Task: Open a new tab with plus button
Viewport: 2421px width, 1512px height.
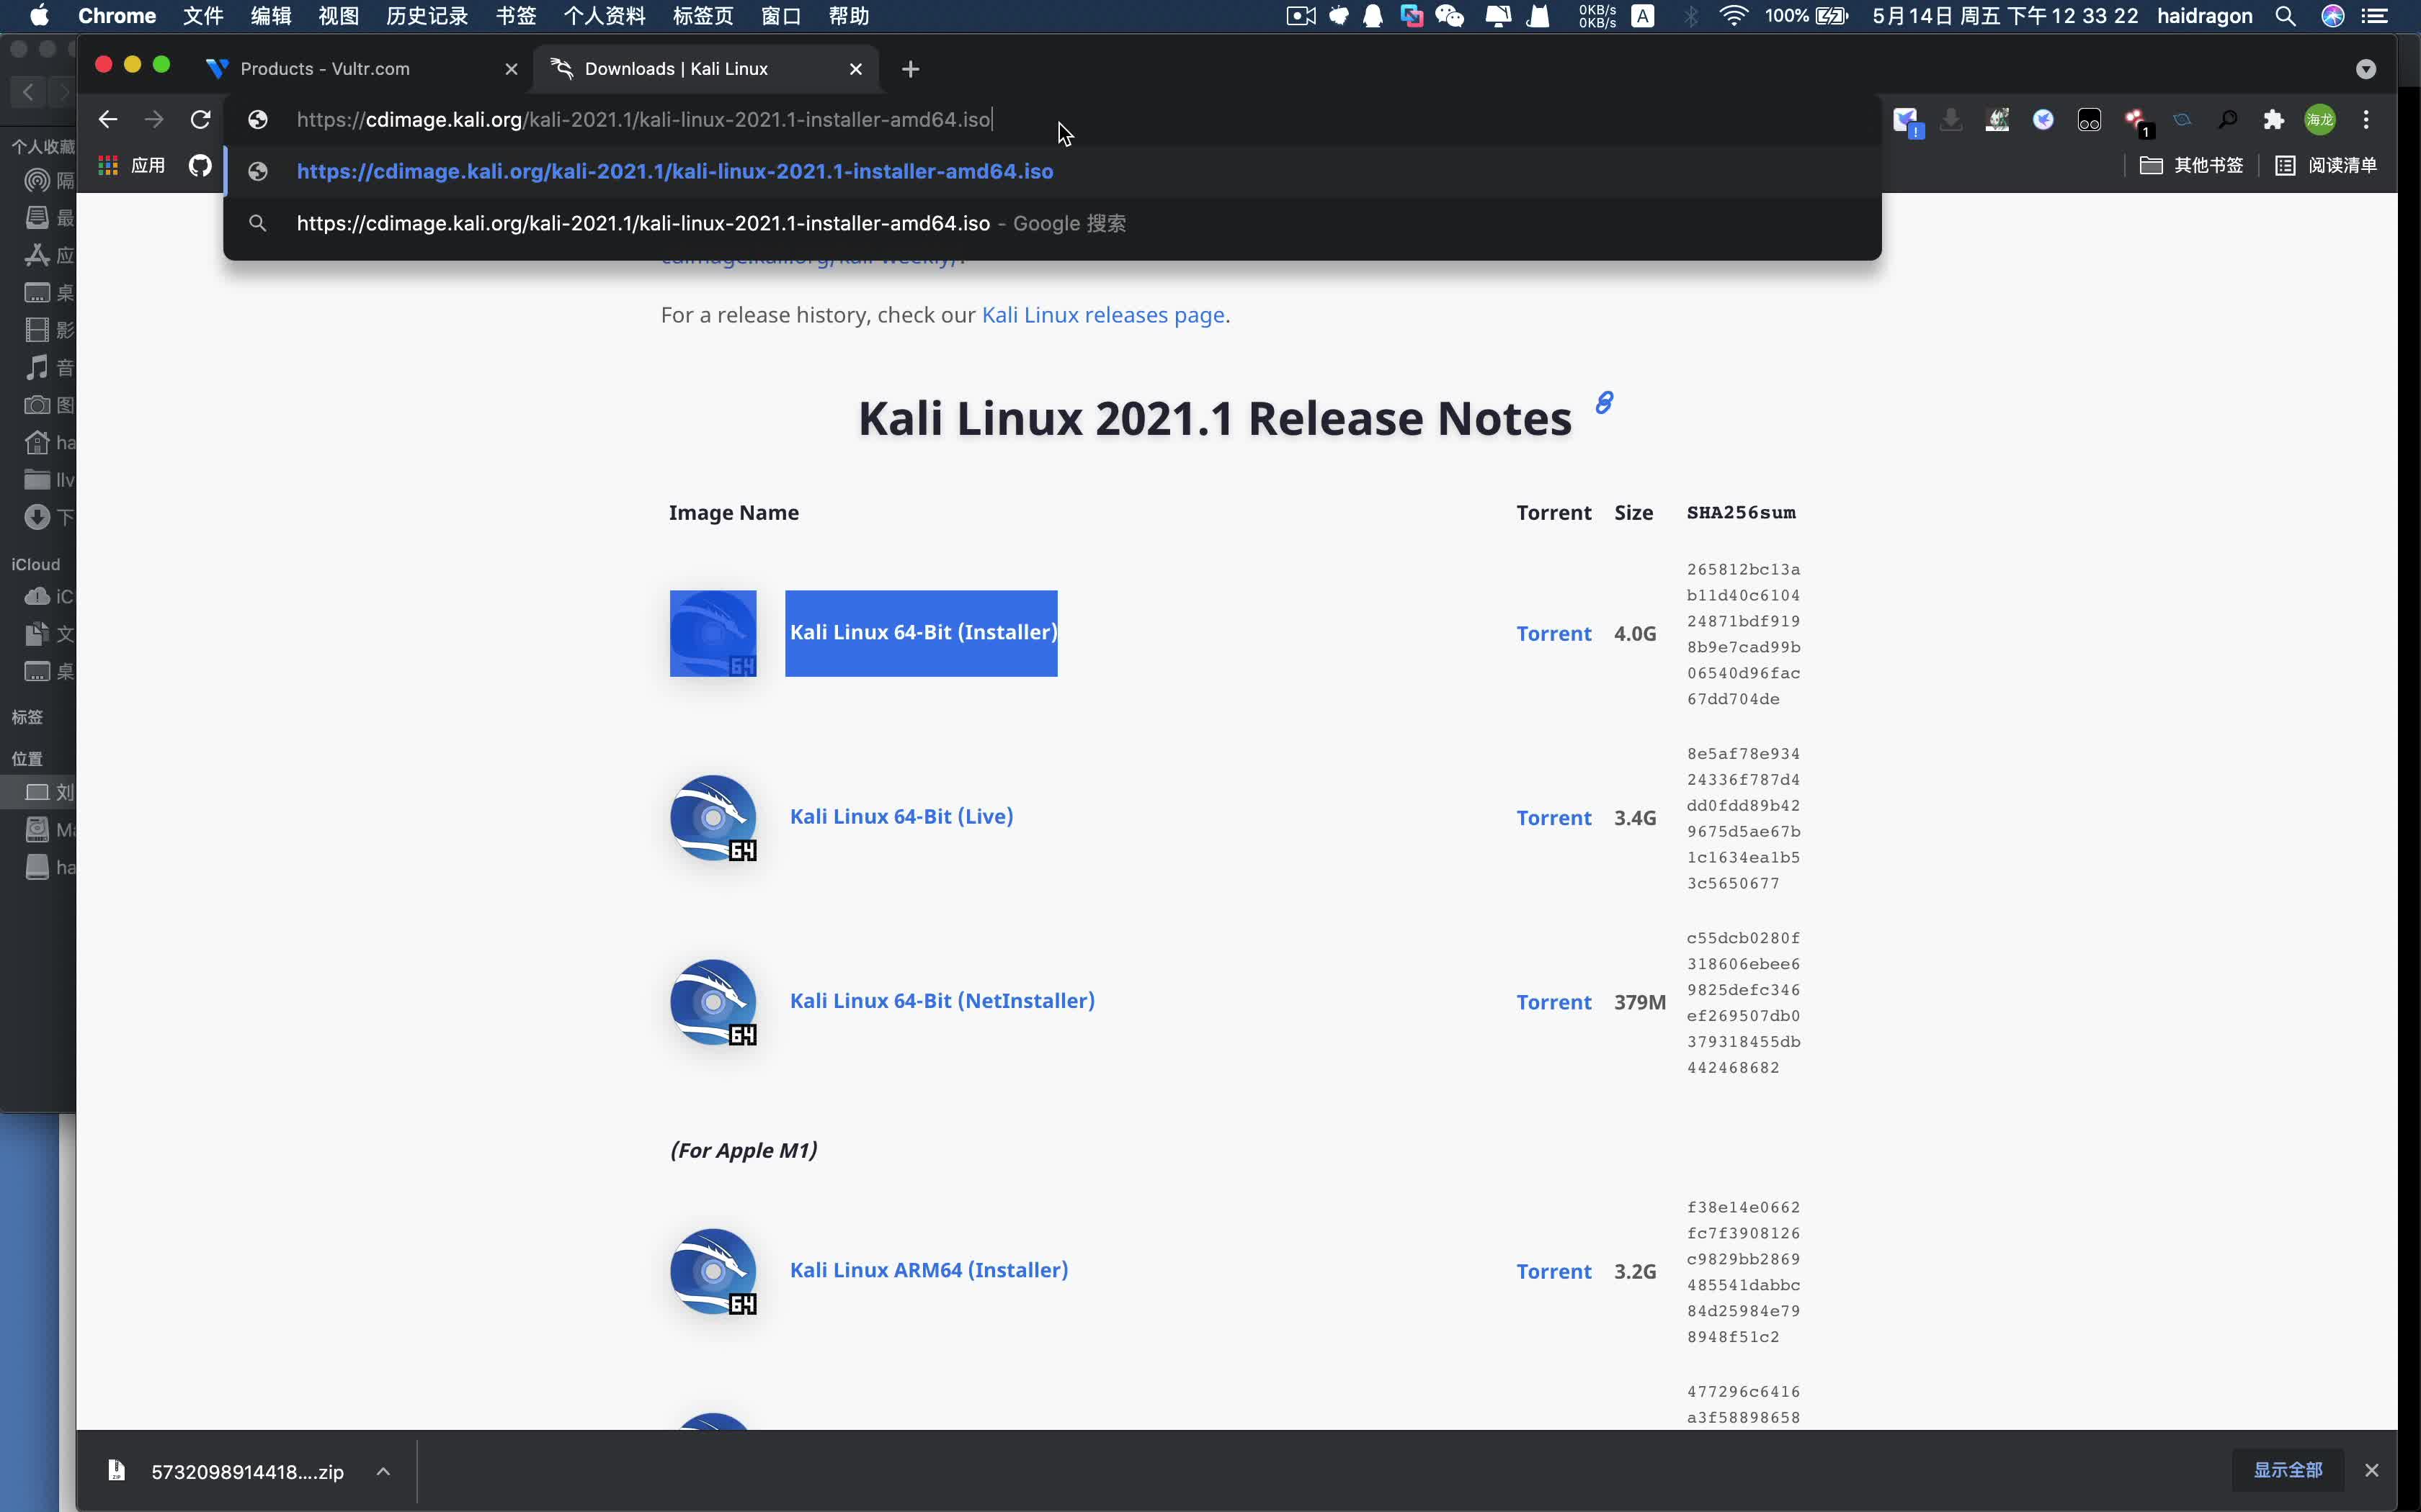Action: pos(910,69)
